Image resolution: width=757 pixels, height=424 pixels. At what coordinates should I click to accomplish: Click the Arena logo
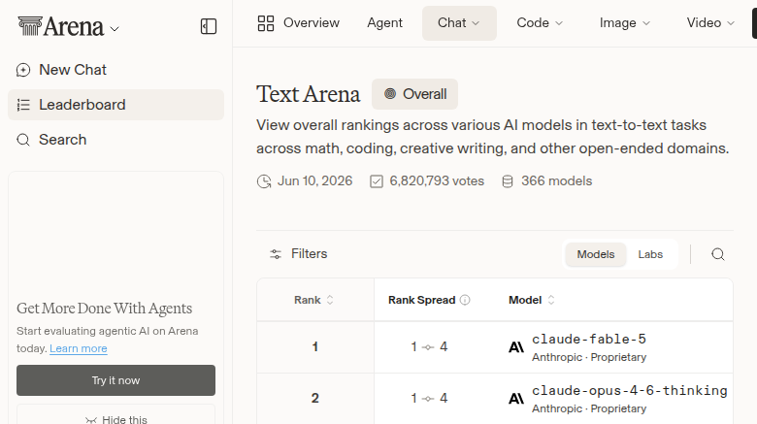click(61, 26)
